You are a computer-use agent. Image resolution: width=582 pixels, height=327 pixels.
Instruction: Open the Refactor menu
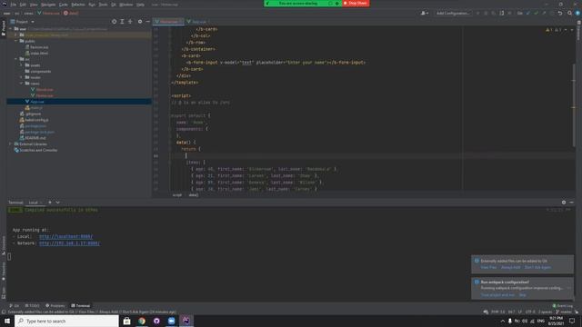click(x=78, y=5)
